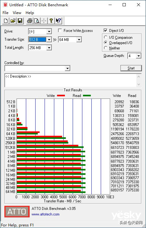This screenshot has height=228, width=146.
Task: Click the 8 KB read value 323731
Action: click(133, 120)
